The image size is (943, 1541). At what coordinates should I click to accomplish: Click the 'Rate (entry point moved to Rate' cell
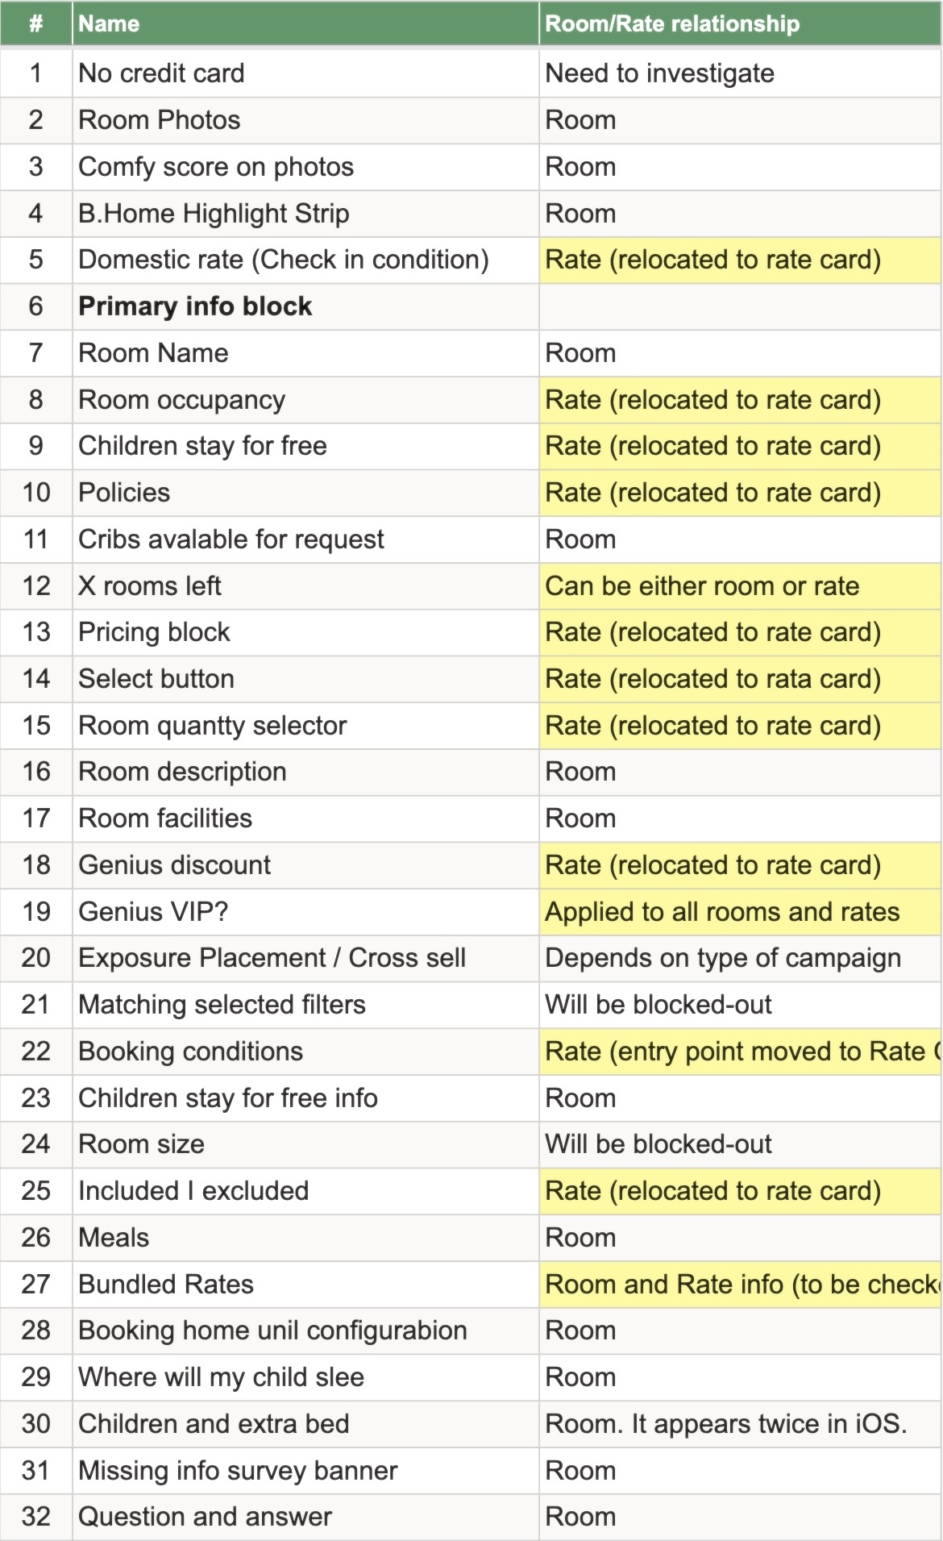(x=741, y=1052)
